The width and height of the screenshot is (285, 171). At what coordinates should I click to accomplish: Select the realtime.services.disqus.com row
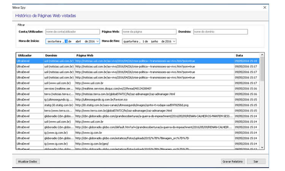click(x=137, y=88)
